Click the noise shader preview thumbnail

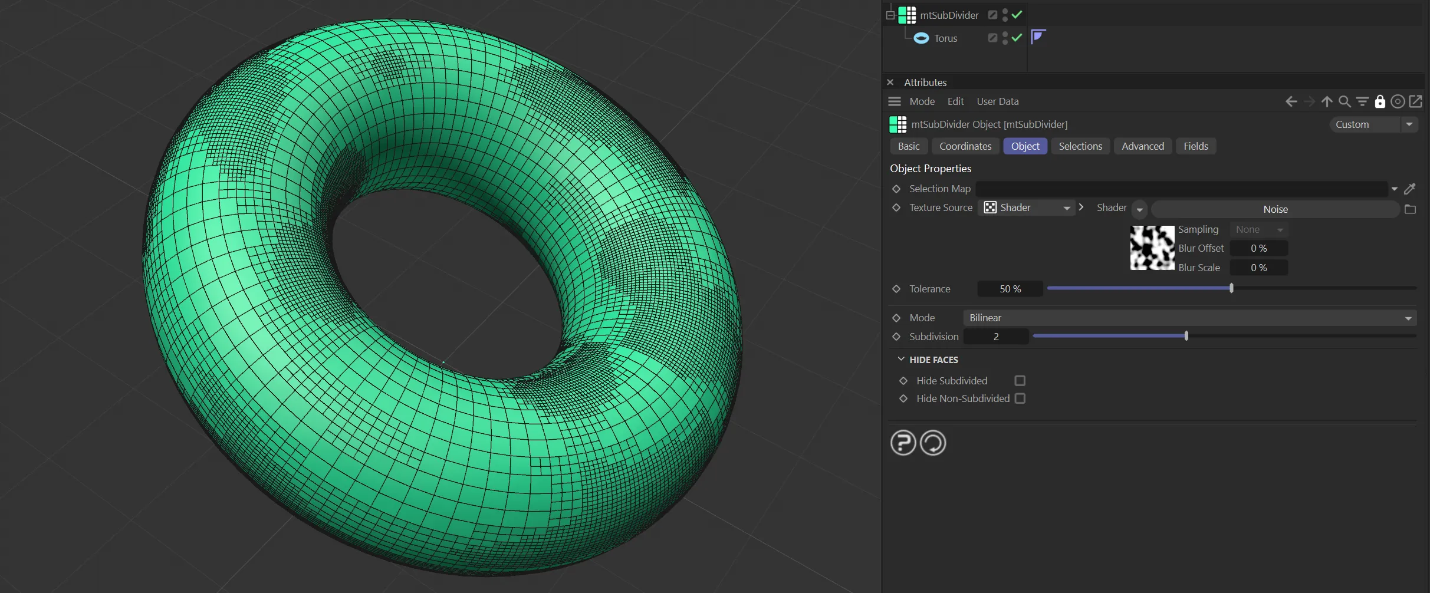tap(1152, 248)
